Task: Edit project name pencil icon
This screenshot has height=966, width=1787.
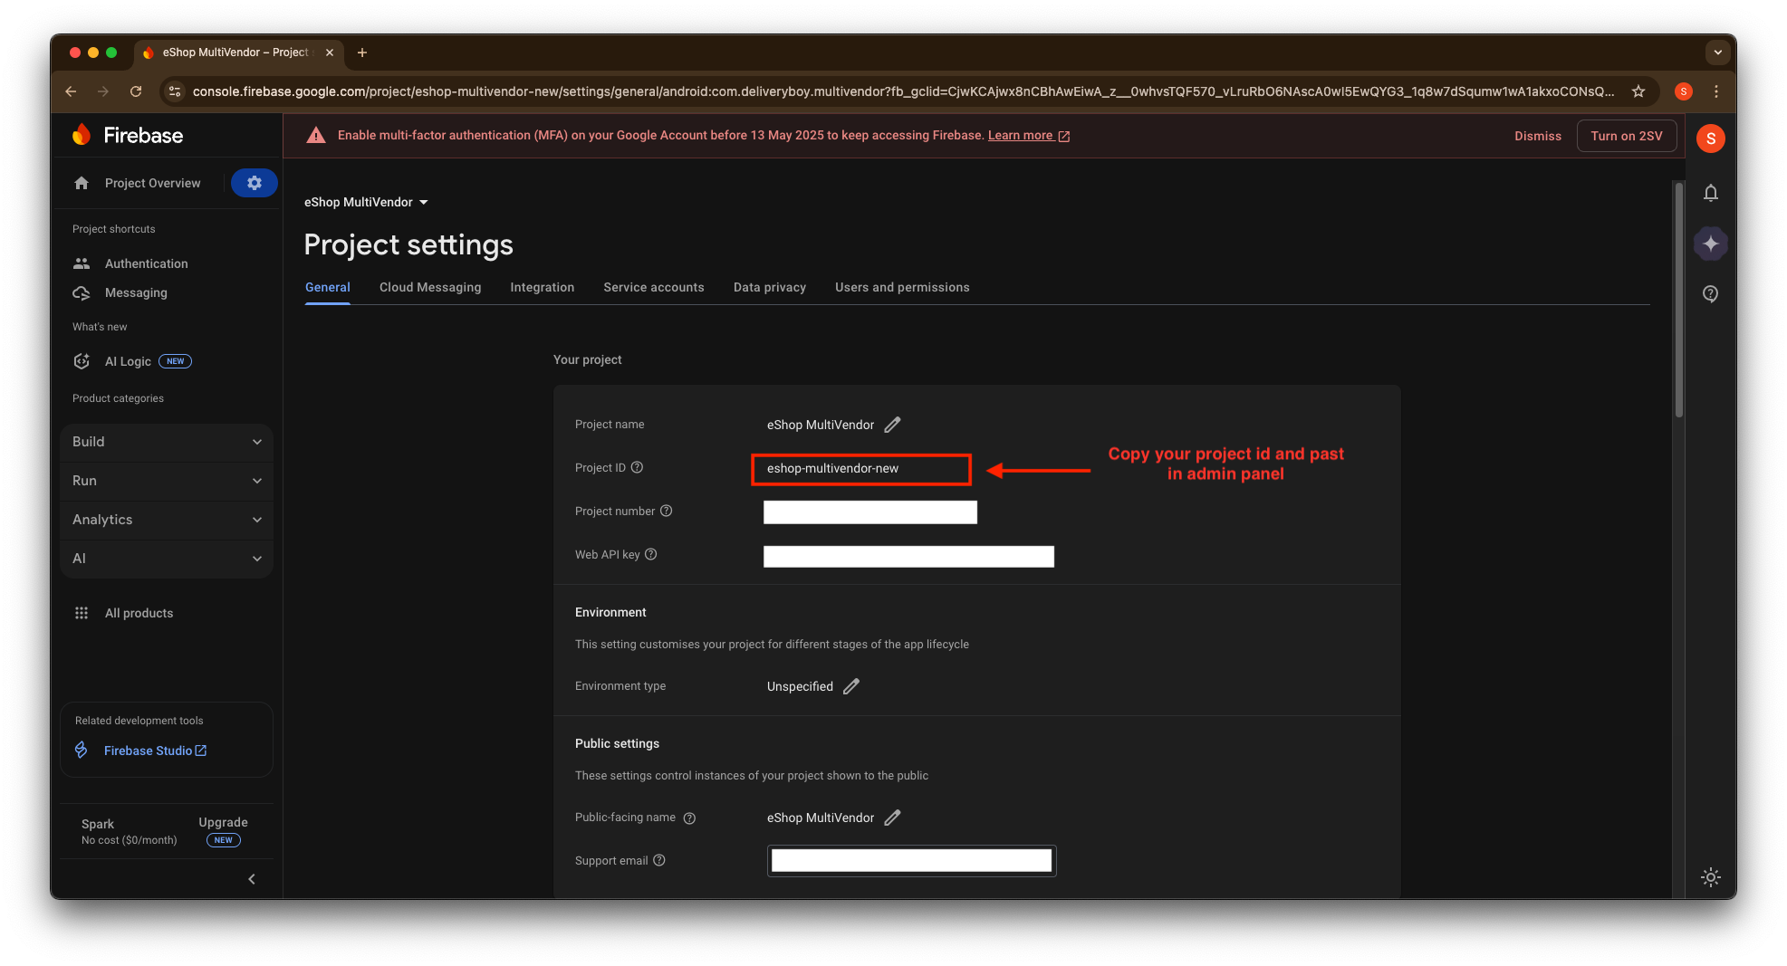Action: pyautogui.click(x=892, y=425)
